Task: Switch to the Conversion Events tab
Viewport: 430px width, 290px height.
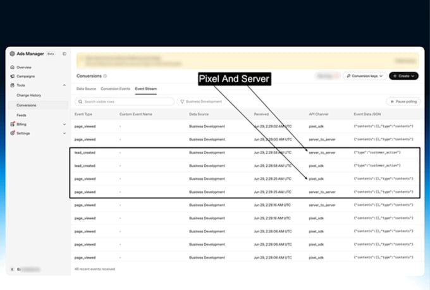Action: pos(116,89)
